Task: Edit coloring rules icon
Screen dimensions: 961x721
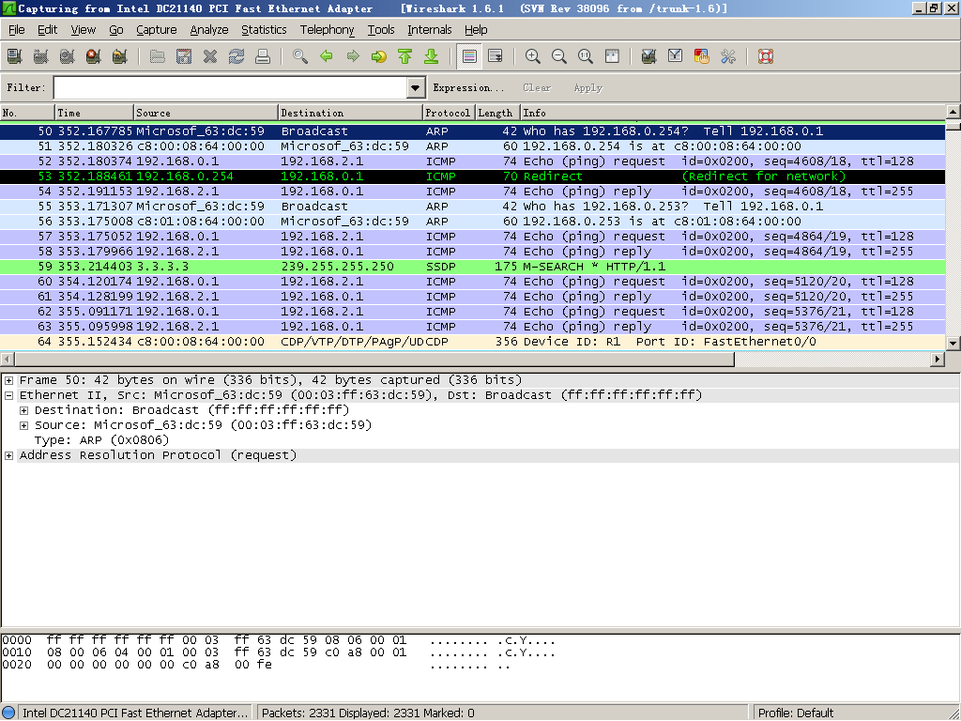Action: coord(702,57)
